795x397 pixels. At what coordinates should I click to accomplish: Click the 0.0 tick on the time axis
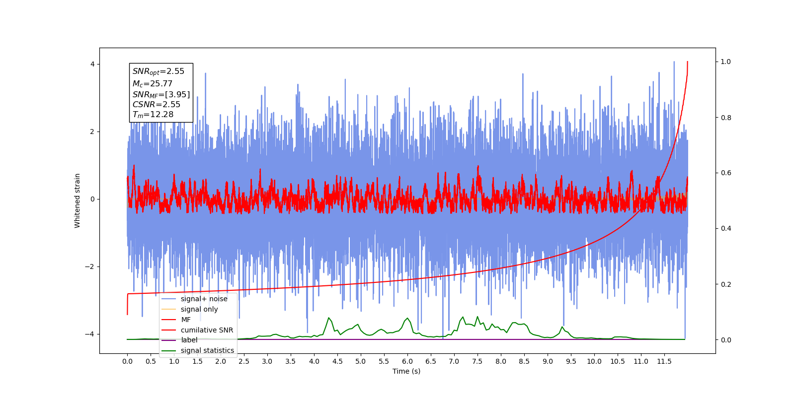tap(127, 361)
